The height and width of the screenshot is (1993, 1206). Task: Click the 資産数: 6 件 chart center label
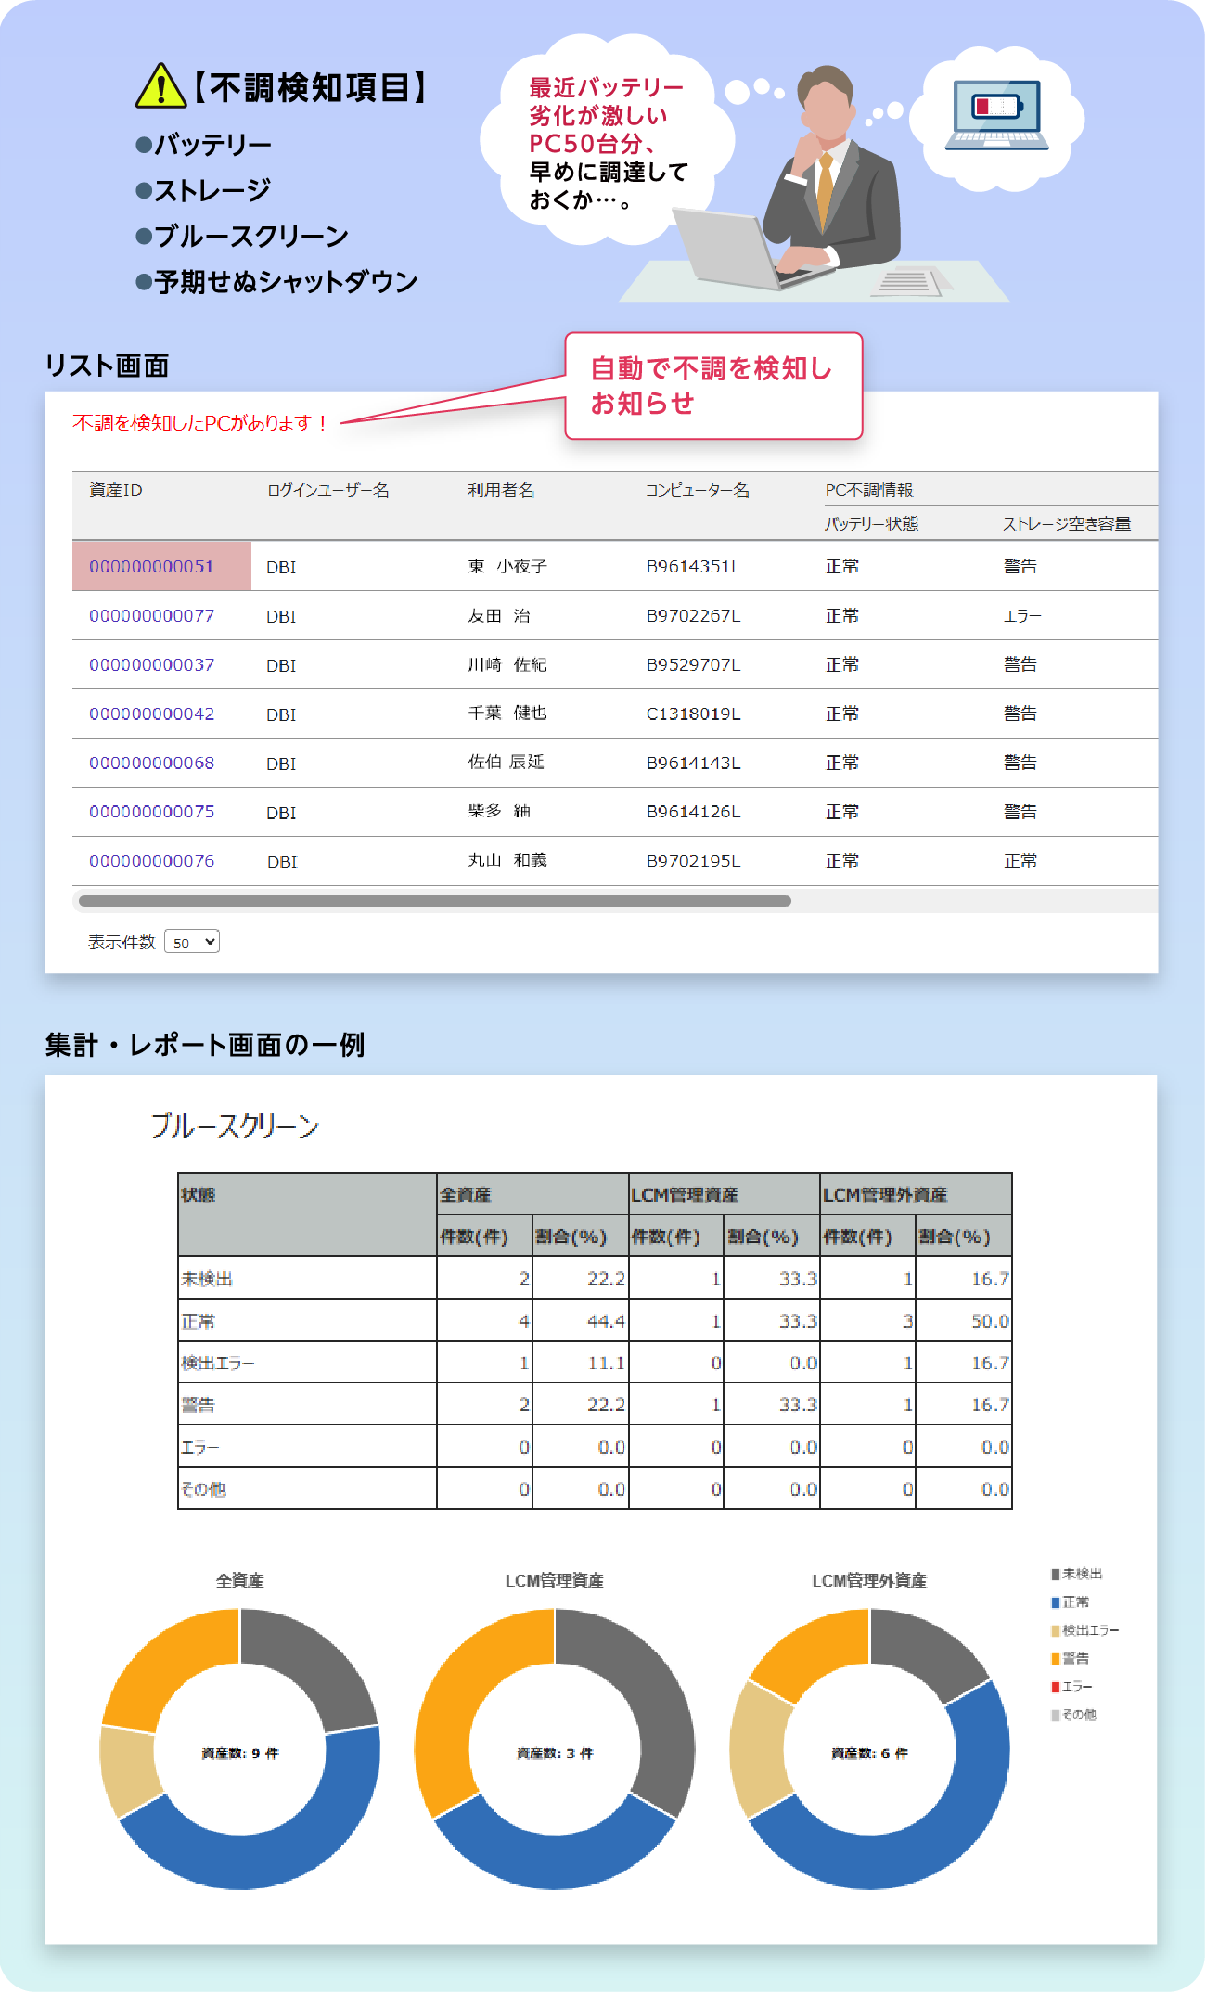869,1753
